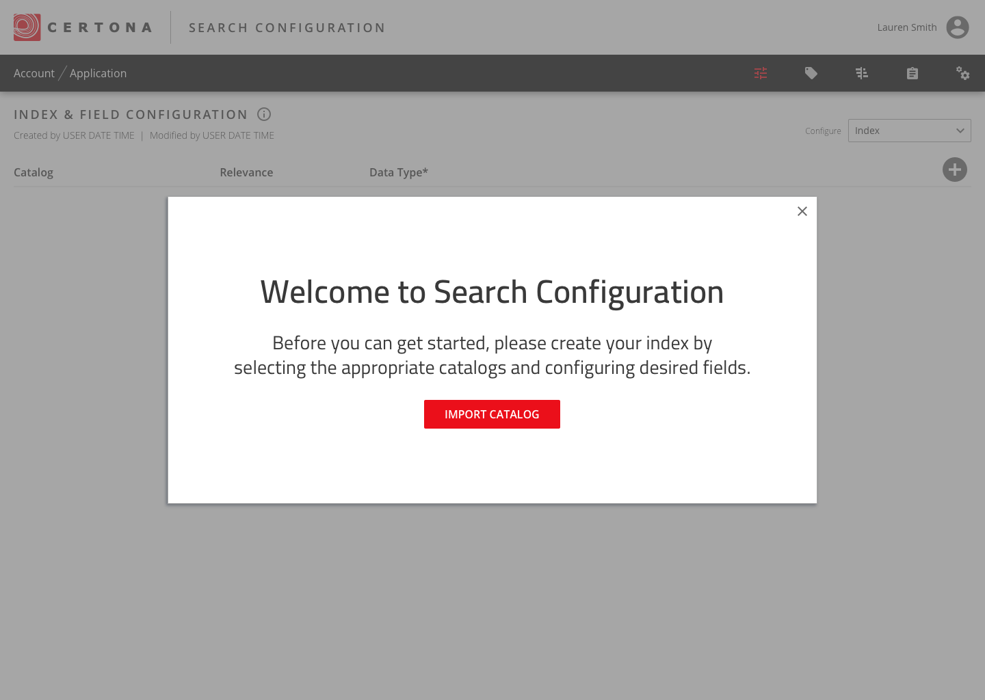985x700 pixels.
Task: Click the Modified by USER DATE TIME text
Action: 212,135
